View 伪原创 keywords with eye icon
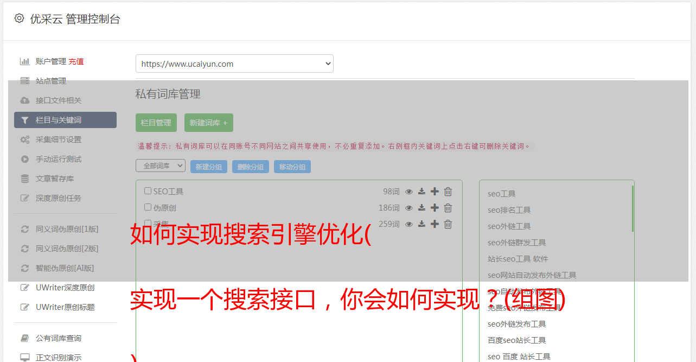 (409, 208)
